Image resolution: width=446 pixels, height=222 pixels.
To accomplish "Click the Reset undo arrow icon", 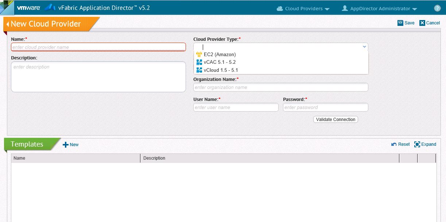I will [x=394, y=144].
